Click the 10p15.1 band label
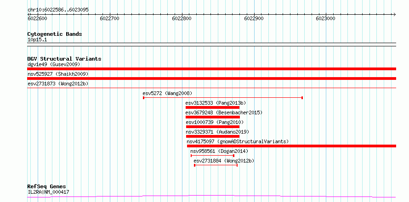Screen dimensions: 409x202 click(37, 40)
